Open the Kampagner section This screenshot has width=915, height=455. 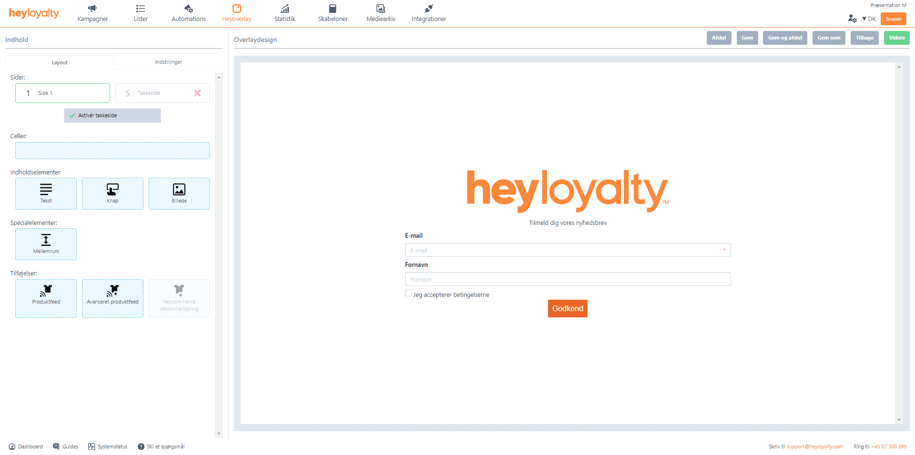92,13
